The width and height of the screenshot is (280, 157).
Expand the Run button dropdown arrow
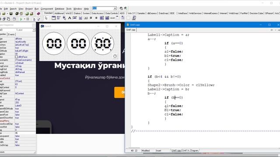coord(24,19)
